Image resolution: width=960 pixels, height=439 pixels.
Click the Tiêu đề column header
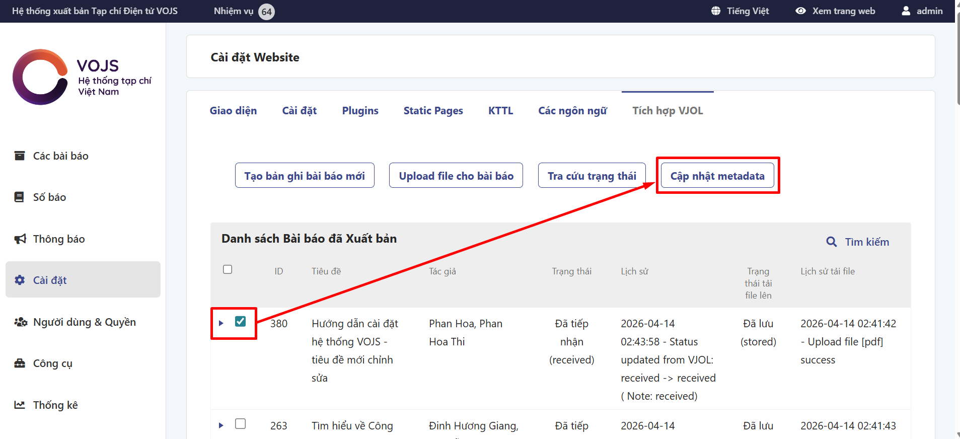[x=326, y=271]
